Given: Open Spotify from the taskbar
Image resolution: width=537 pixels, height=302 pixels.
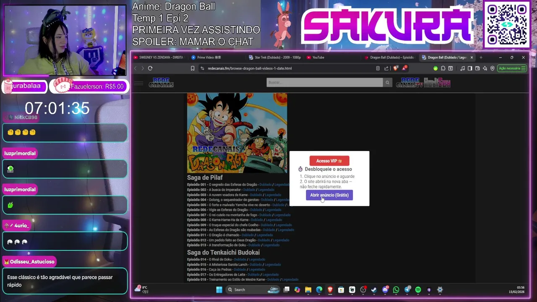Looking at the screenshot, I should coord(418,290).
